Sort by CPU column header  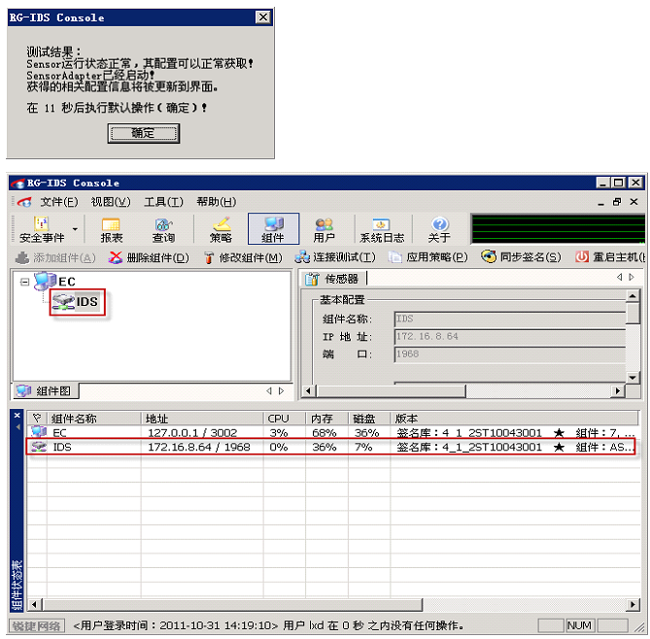point(285,419)
